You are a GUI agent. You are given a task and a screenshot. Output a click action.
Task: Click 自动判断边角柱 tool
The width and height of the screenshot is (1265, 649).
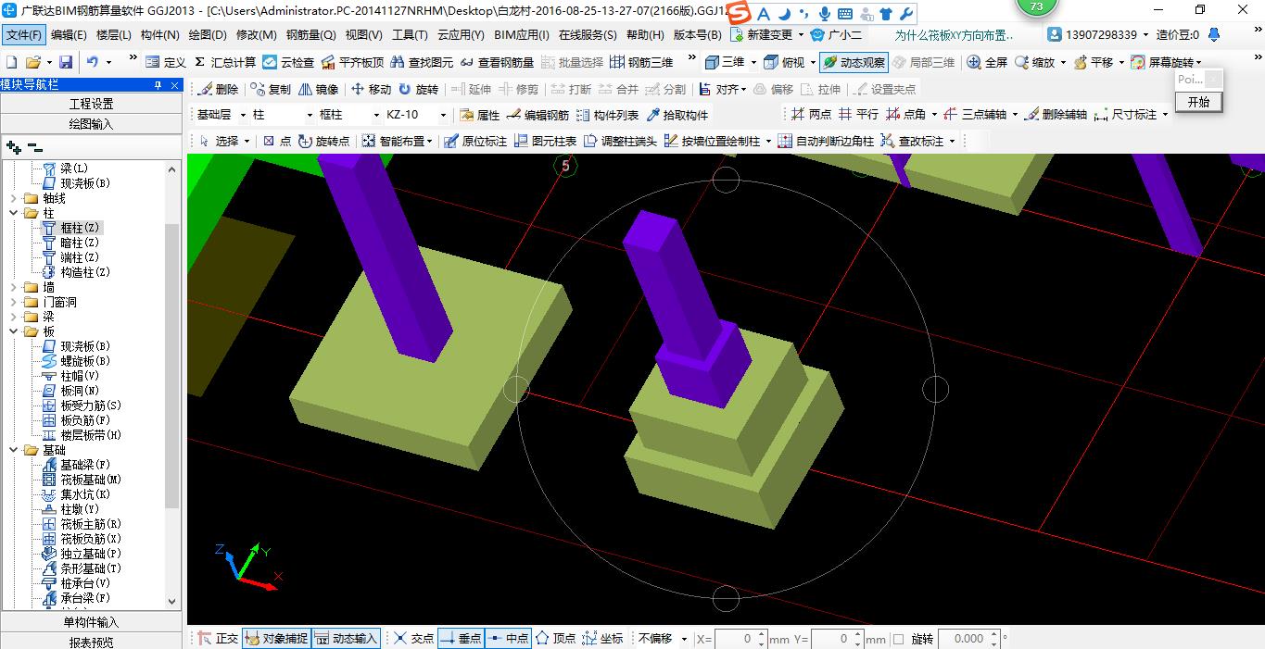(x=826, y=141)
